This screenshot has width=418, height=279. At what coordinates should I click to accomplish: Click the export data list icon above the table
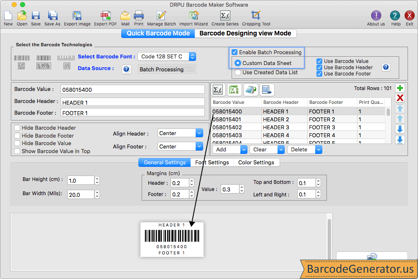[x=267, y=90]
